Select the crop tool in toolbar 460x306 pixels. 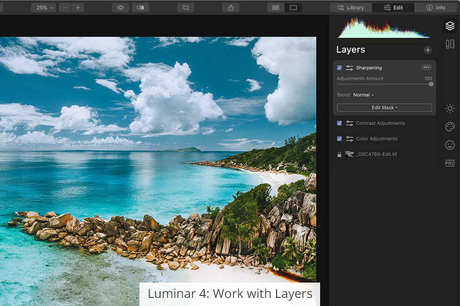pyautogui.click(x=185, y=8)
